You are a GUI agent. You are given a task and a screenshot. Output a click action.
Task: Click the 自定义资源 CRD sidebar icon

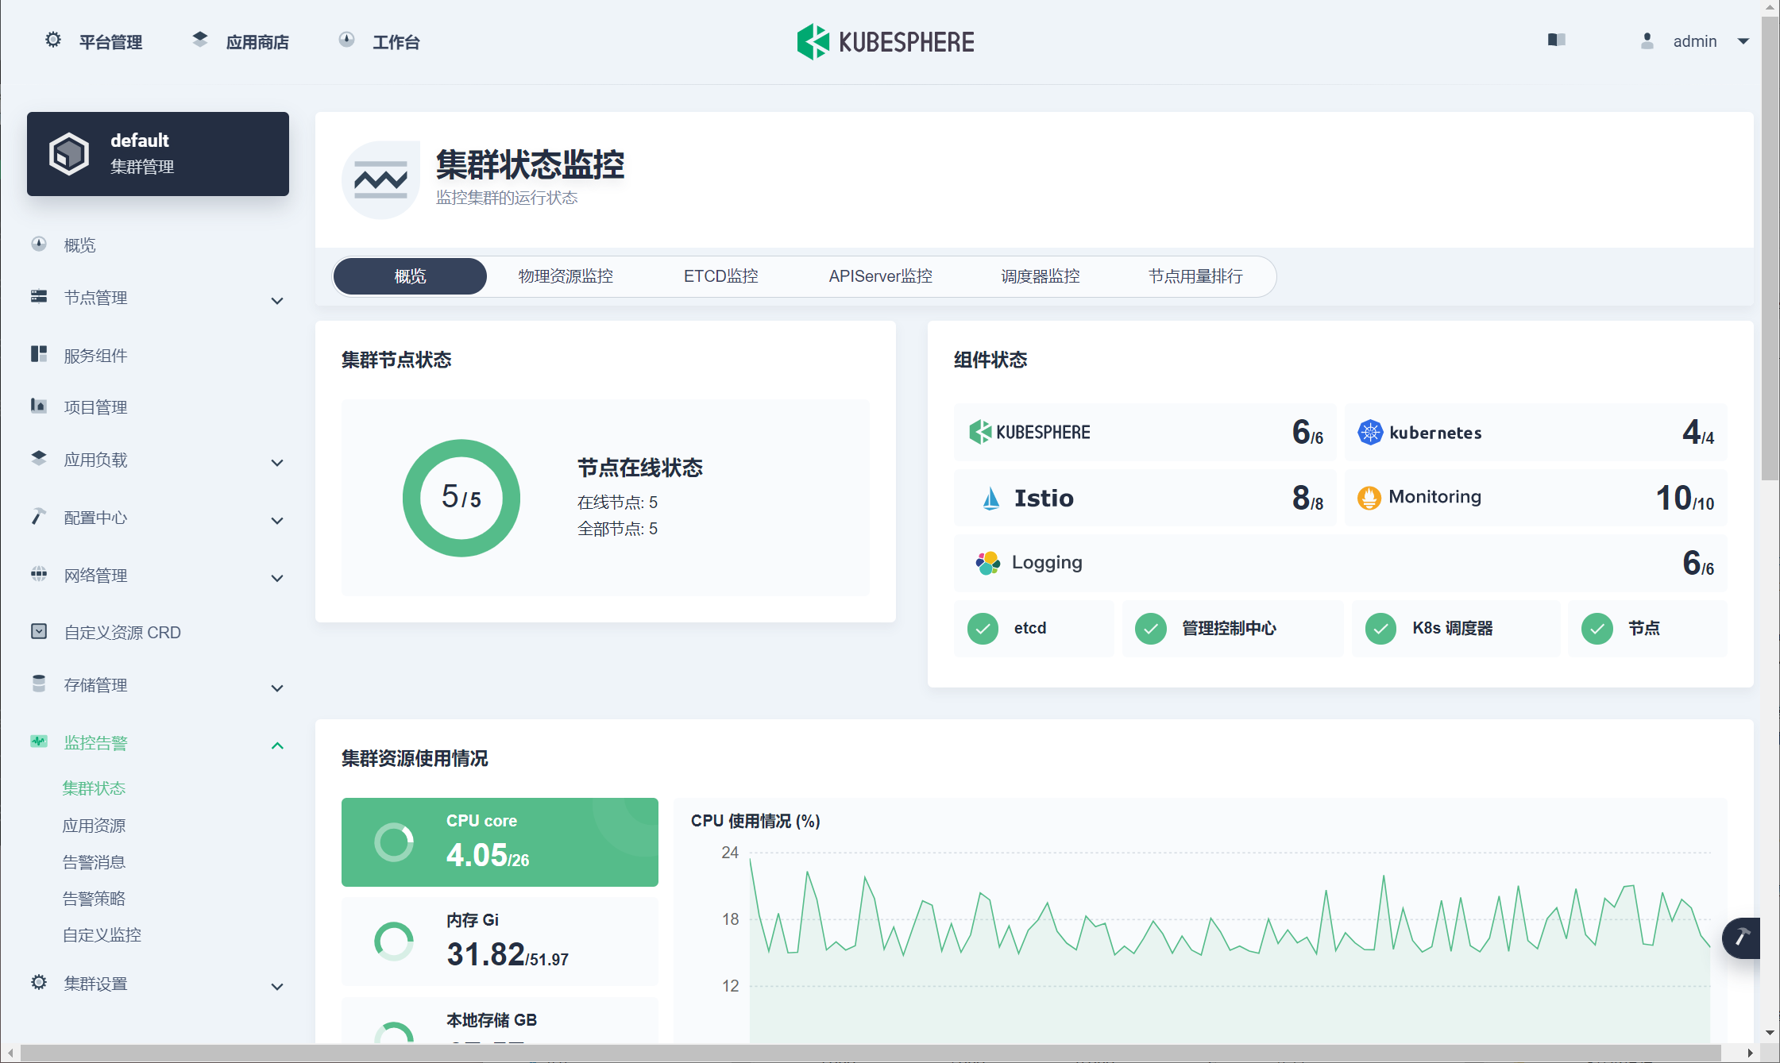(39, 632)
